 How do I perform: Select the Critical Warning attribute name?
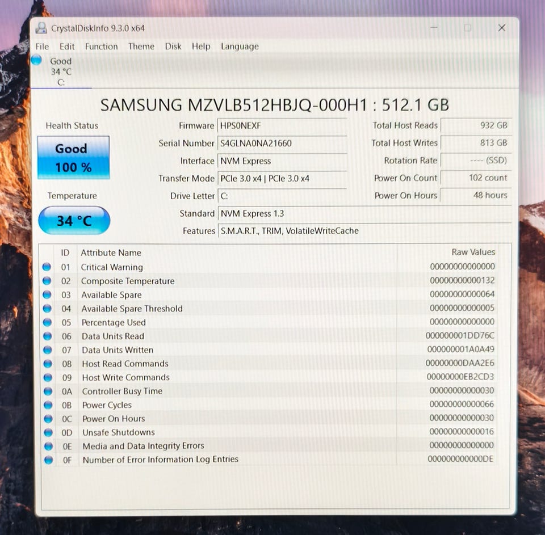[x=112, y=267]
